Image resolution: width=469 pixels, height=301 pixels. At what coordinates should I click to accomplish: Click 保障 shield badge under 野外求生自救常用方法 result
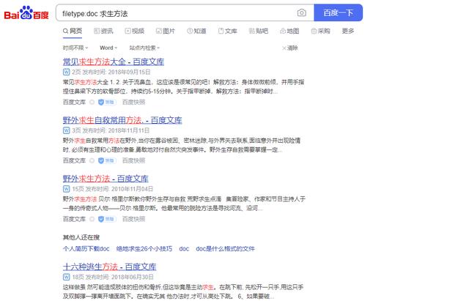107,161
